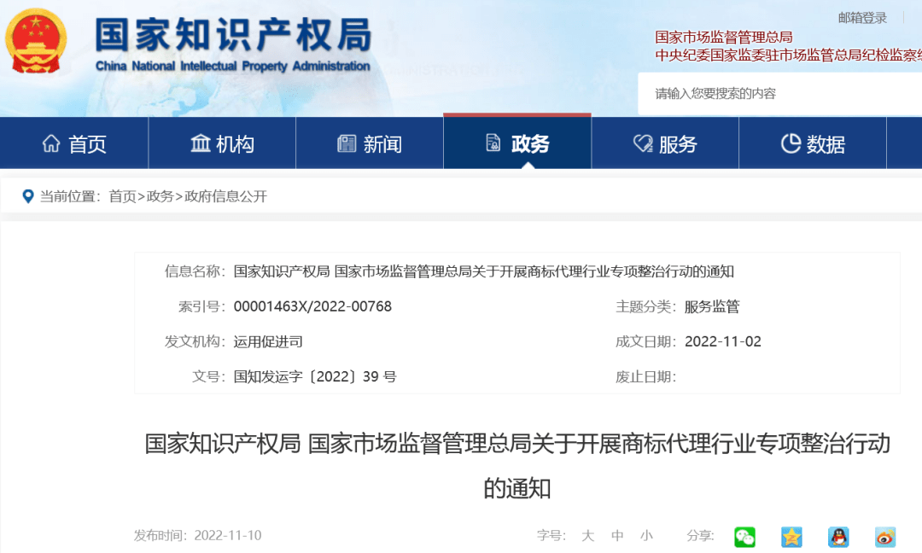Viewport: 922px width, 553px height.
Task: Click the building icon beside 机构
Action: click(x=201, y=143)
